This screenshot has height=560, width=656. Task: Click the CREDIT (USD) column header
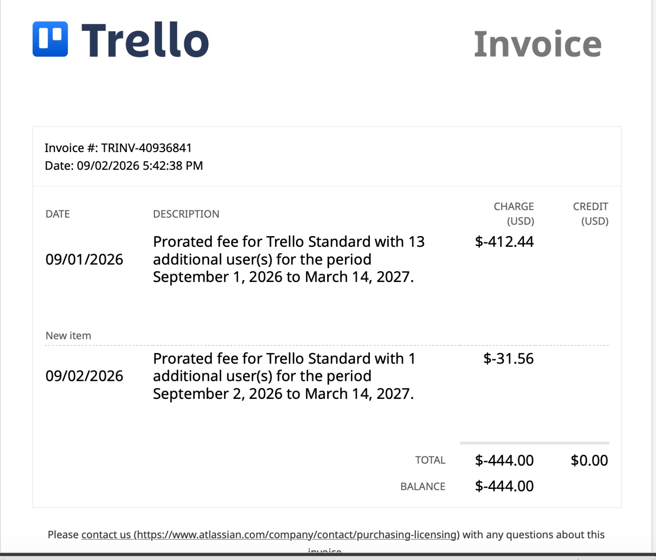pyautogui.click(x=590, y=214)
